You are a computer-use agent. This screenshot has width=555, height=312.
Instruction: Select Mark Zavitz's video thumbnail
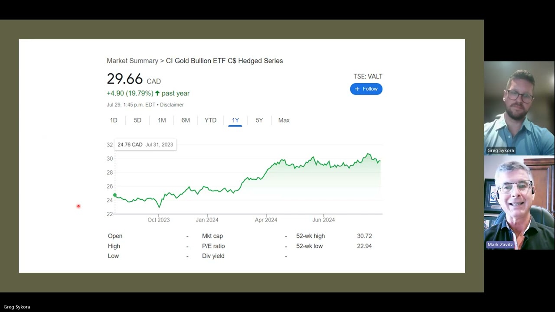click(519, 202)
